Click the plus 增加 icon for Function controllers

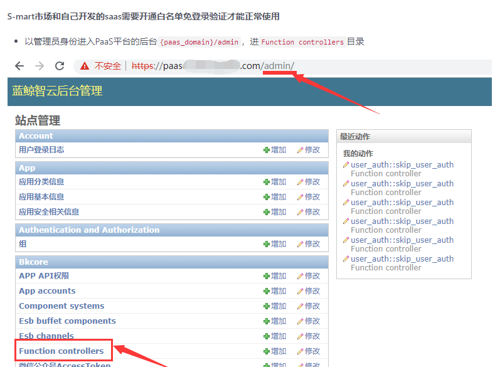[267, 351]
